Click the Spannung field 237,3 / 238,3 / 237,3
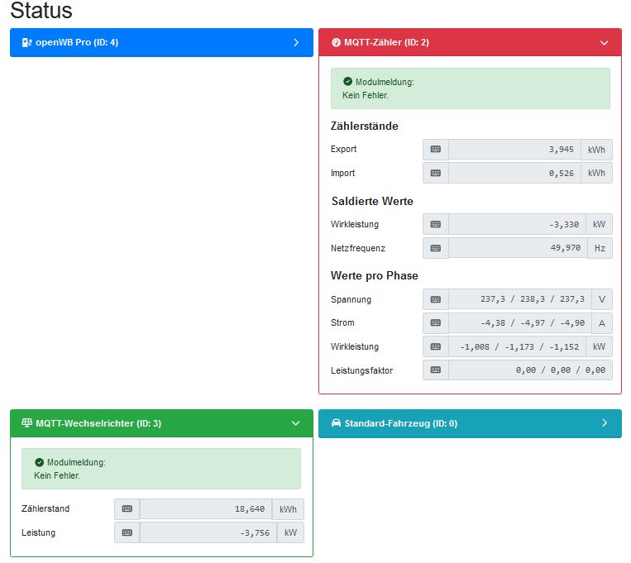 (x=520, y=299)
